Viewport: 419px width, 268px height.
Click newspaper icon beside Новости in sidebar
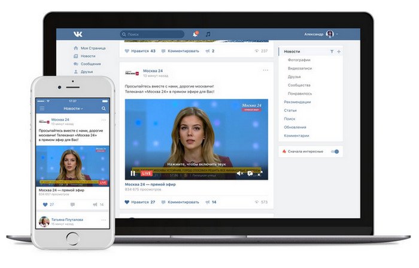(75, 56)
